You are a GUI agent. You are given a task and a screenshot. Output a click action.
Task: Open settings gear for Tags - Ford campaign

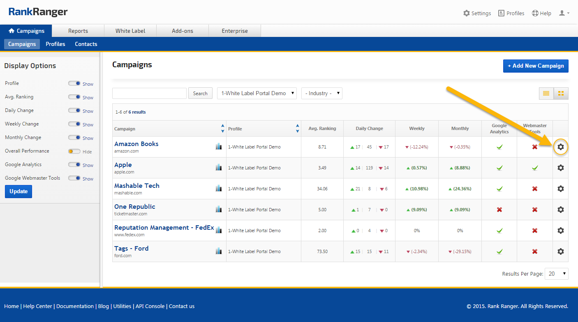(560, 251)
